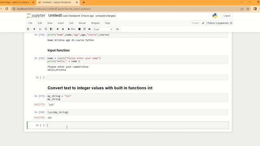This screenshot has height=146, width=260.
Task: Copy selected cells icon
Action: coord(46,29)
